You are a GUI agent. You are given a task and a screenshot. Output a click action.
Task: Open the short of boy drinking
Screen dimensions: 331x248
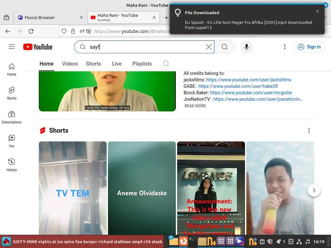coord(280,188)
